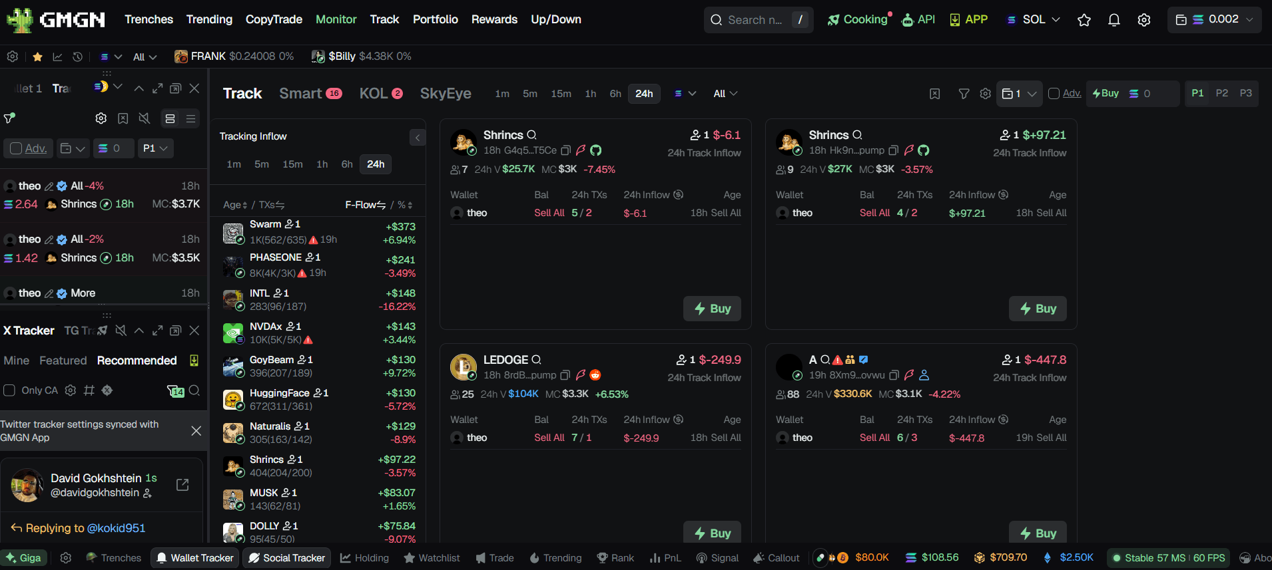Open David Gokhshtein's tweet in new window
1272x570 pixels.
click(182, 485)
